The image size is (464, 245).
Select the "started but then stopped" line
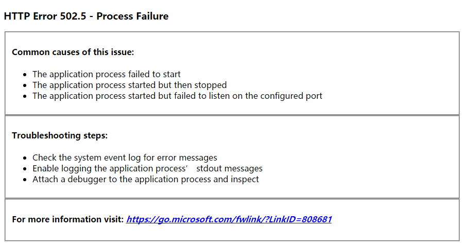[x=129, y=85]
